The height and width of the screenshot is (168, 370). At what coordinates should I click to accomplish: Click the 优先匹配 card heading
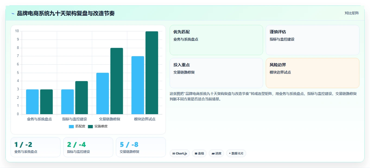click(182, 32)
